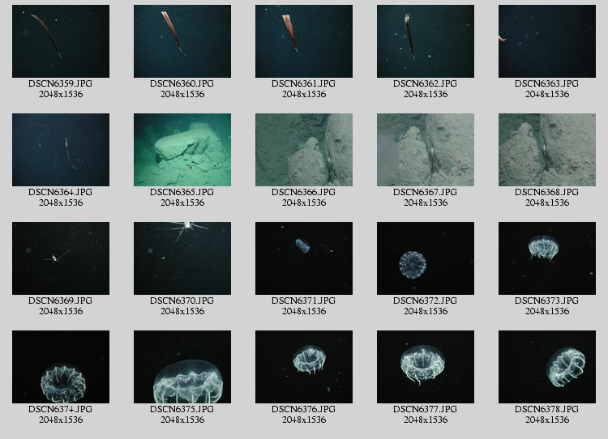Click the DSCN6367.JPG thumbnail
The width and height of the screenshot is (608, 439).
425,150
